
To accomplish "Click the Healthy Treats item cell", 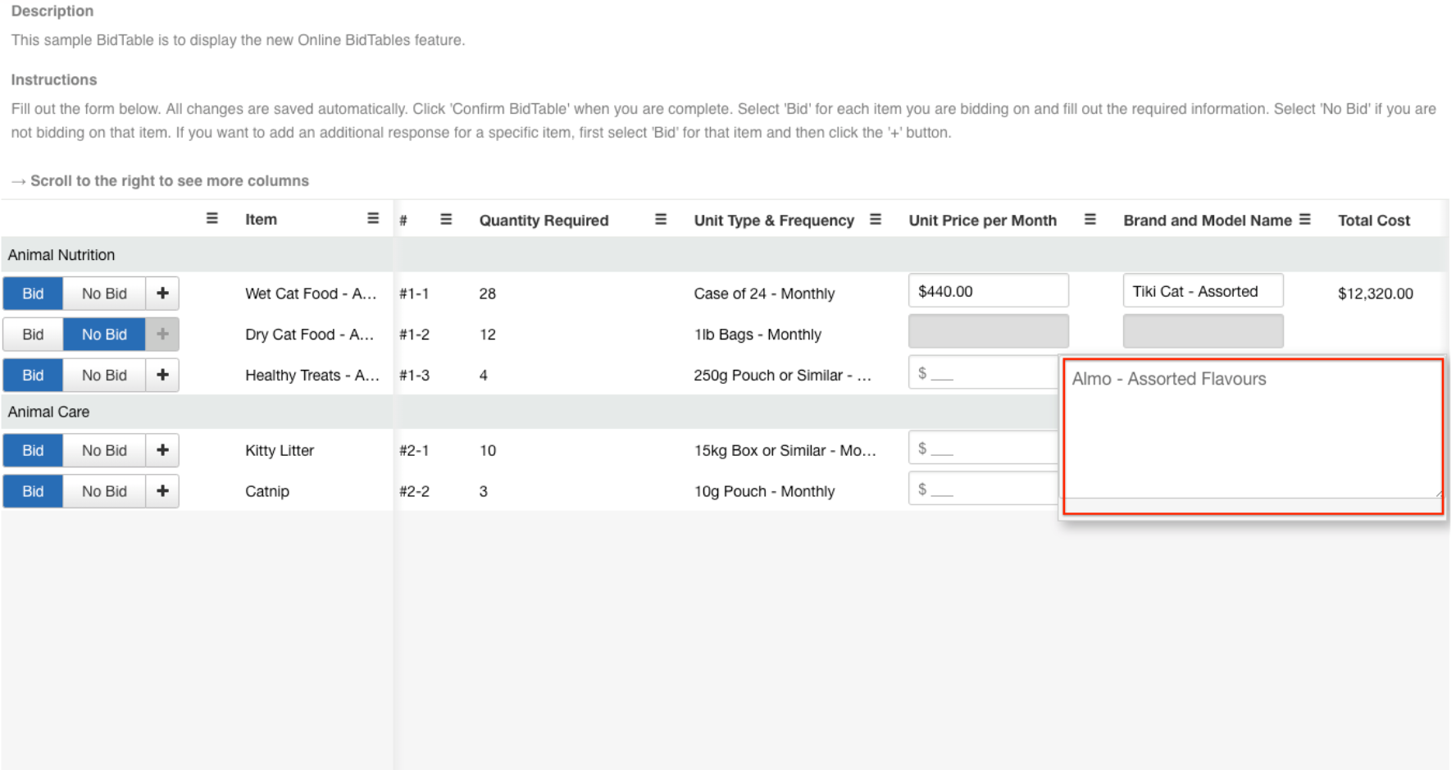I will (312, 376).
